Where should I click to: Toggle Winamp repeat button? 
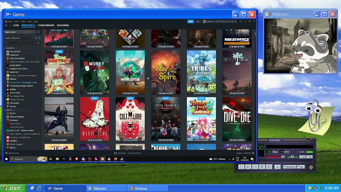(x=301, y=167)
